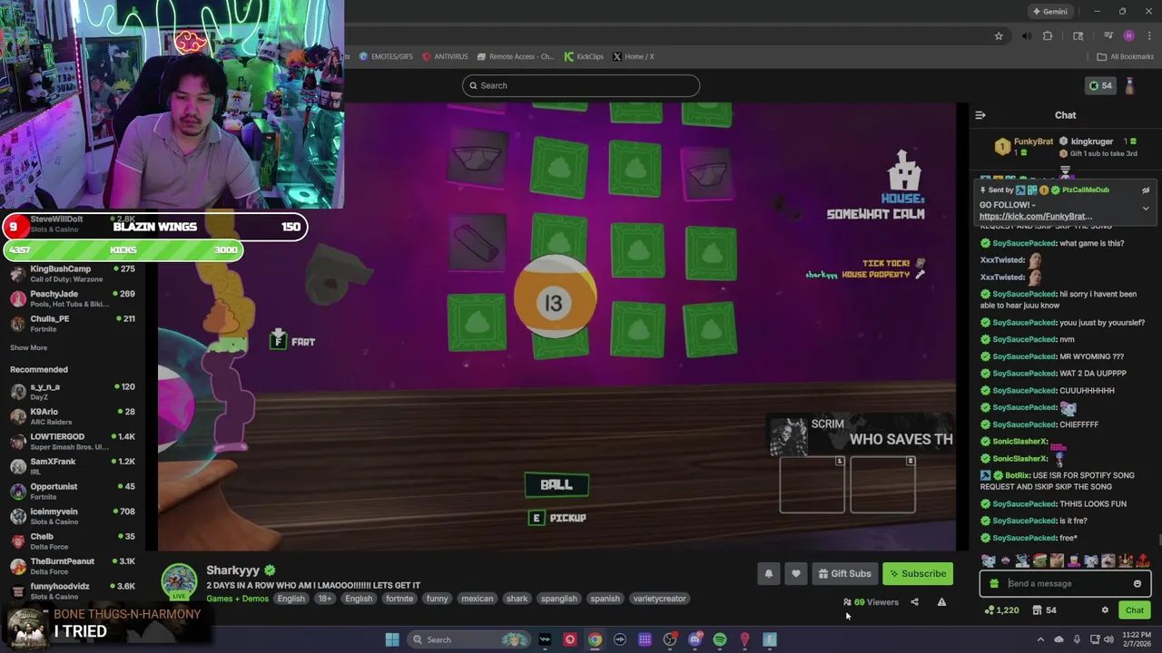Open Home / X bookmark
This screenshot has width=1162, height=653.
point(633,56)
